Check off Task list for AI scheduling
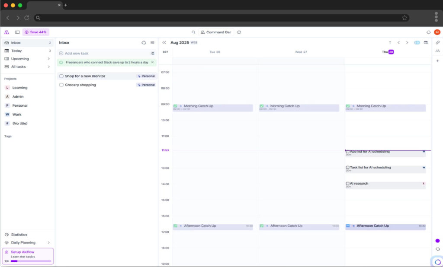 coord(348,168)
